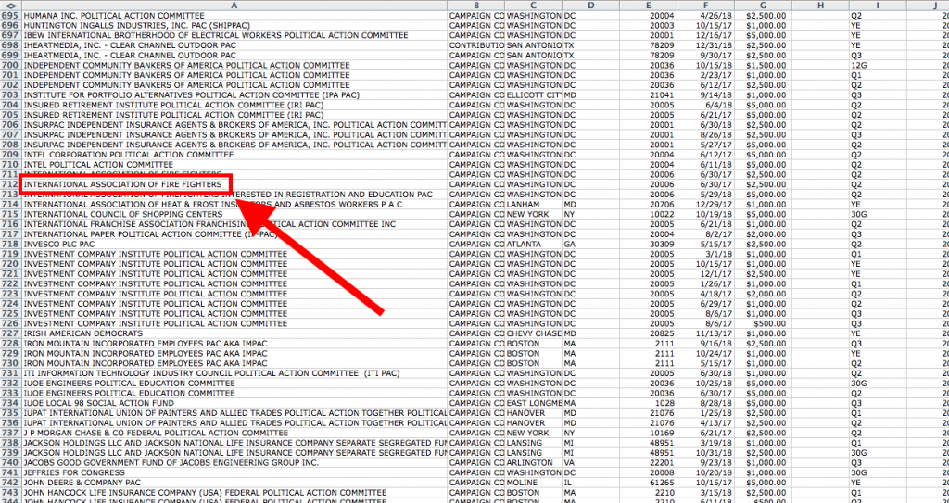
Task: Click the zip code 61265 cell
Action: (x=648, y=483)
